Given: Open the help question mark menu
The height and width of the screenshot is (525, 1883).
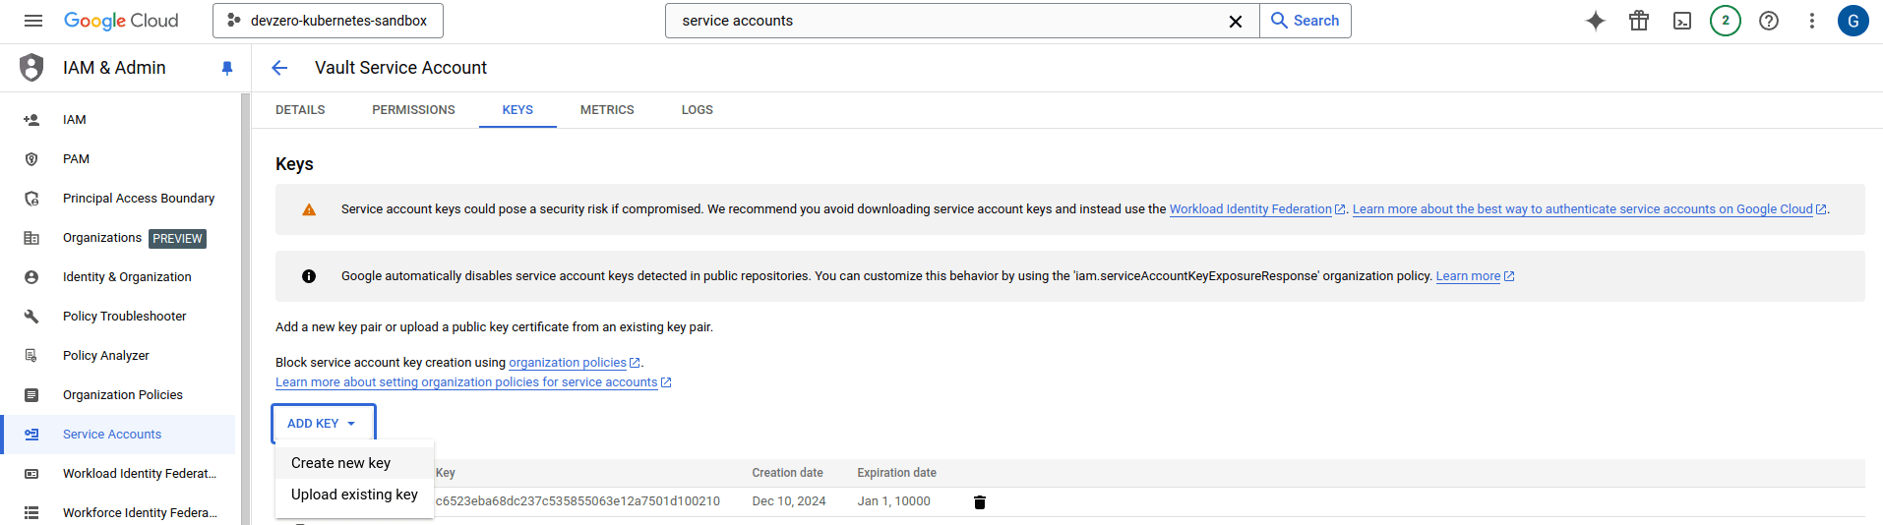Looking at the screenshot, I should tap(1769, 21).
